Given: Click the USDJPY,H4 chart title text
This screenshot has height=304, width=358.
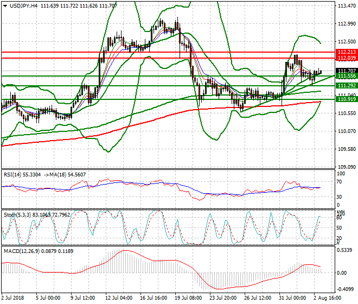Looking at the screenshot, I should [23, 6].
